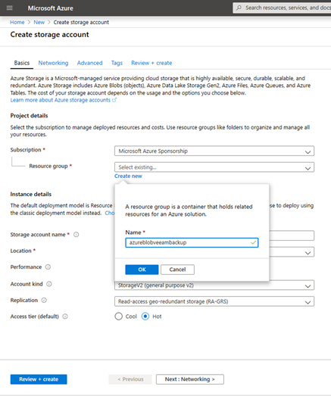Viewport: 331px width, 396px height.
Task: Click the search magnifier icon
Action: [x=239, y=8]
